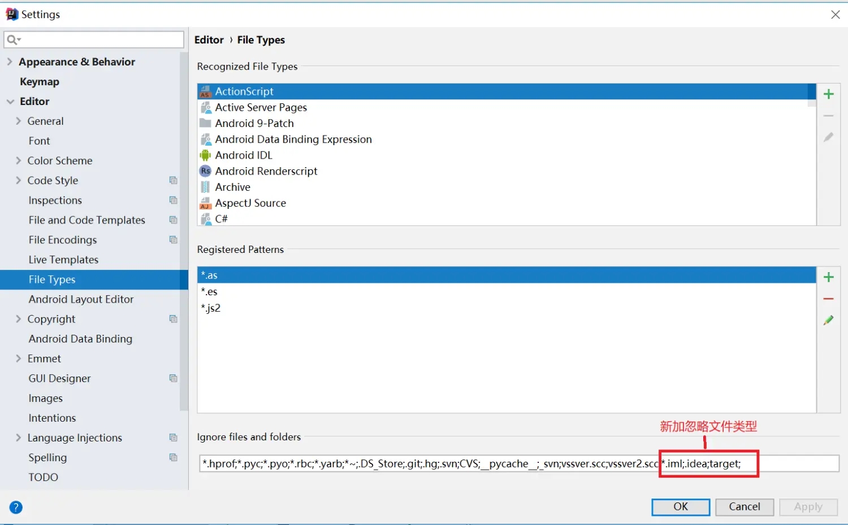Screen dimensions: 848x525
Task: Click the per-project icon next to Code Style
Action: point(174,181)
